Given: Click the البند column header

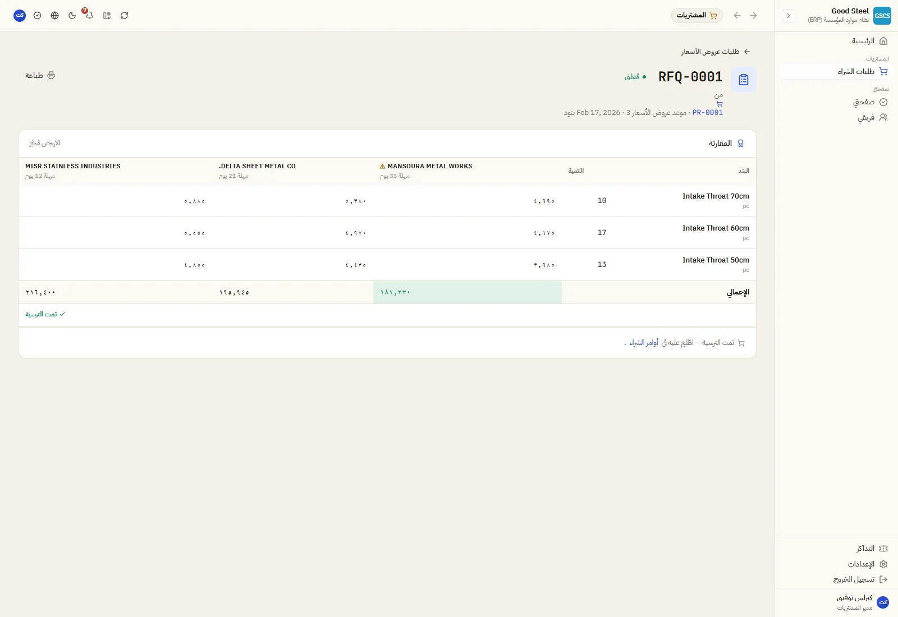Looking at the screenshot, I should pyautogui.click(x=744, y=171).
